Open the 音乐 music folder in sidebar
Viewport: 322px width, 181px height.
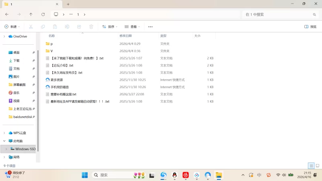16,93
